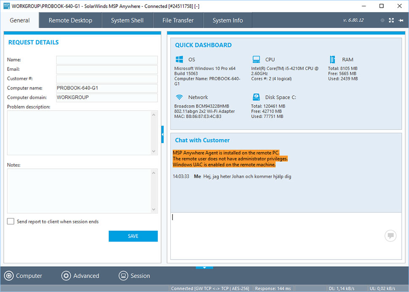
Task: Click the SolarWinds MSP app icon in the title bar
Action: point(6,6)
